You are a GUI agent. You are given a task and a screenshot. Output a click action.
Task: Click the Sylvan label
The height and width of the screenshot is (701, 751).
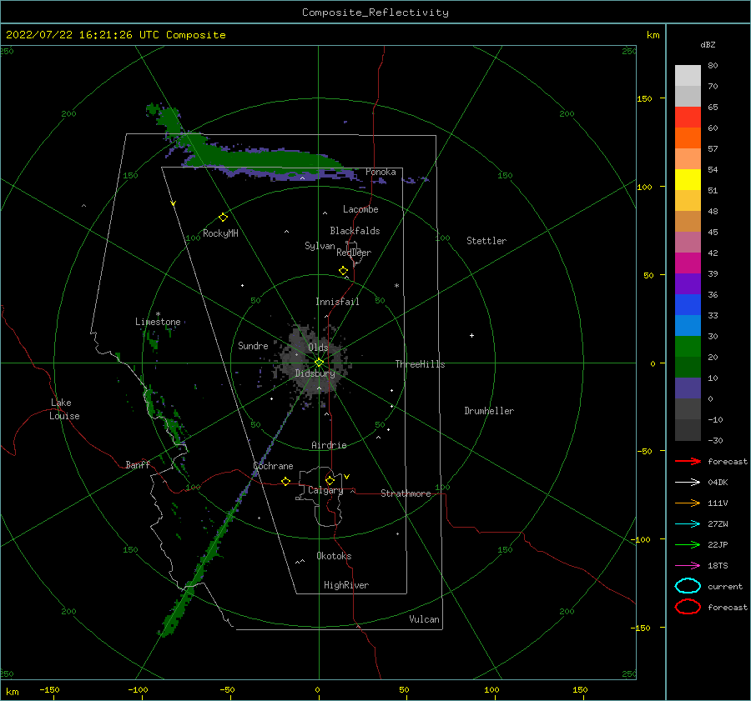point(320,246)
